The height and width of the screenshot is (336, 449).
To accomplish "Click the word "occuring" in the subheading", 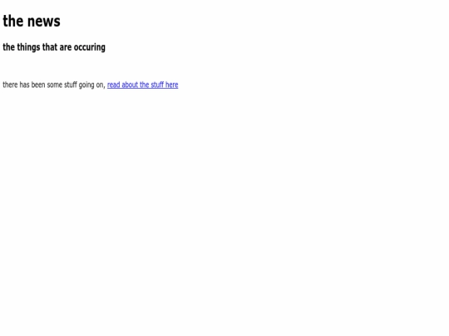I will pos(90,48).
